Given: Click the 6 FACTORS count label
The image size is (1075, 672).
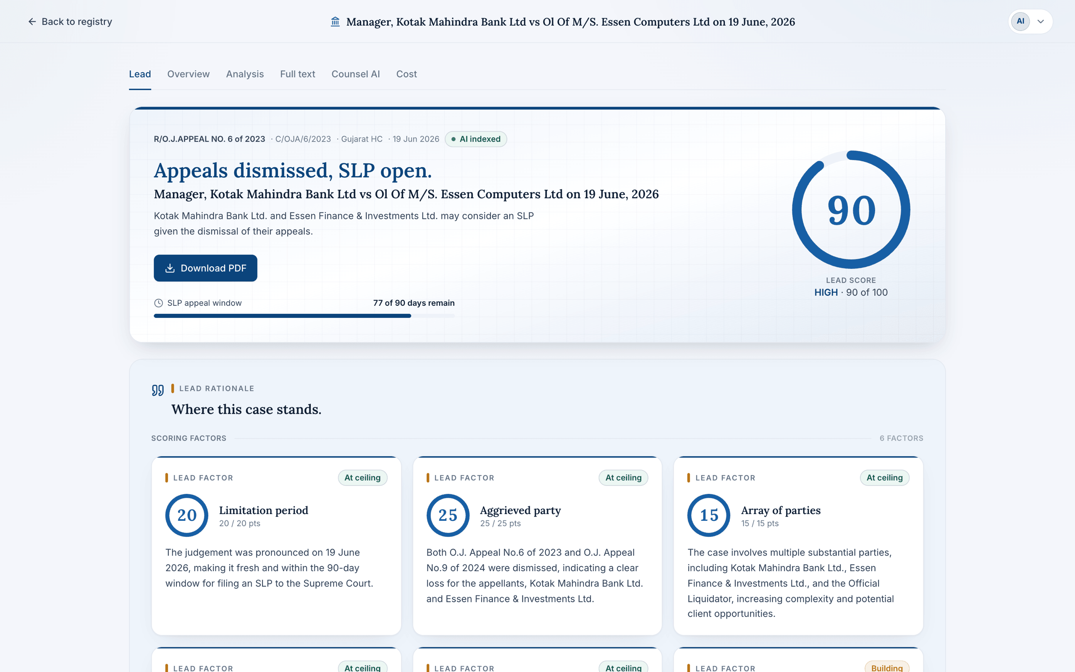Looking at the screenshot, I should [x=901, y=438].
